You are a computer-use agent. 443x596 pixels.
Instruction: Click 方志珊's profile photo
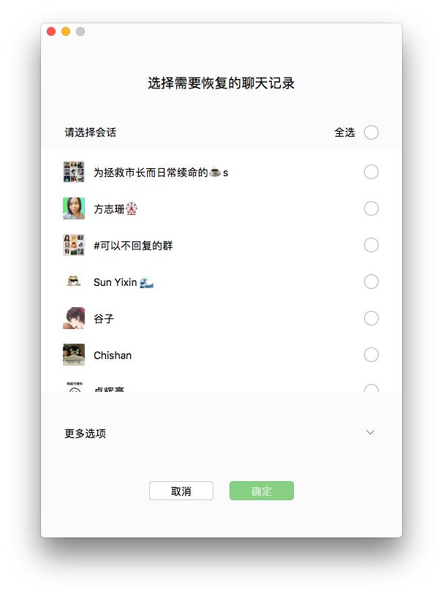click(x=74, y=208)
